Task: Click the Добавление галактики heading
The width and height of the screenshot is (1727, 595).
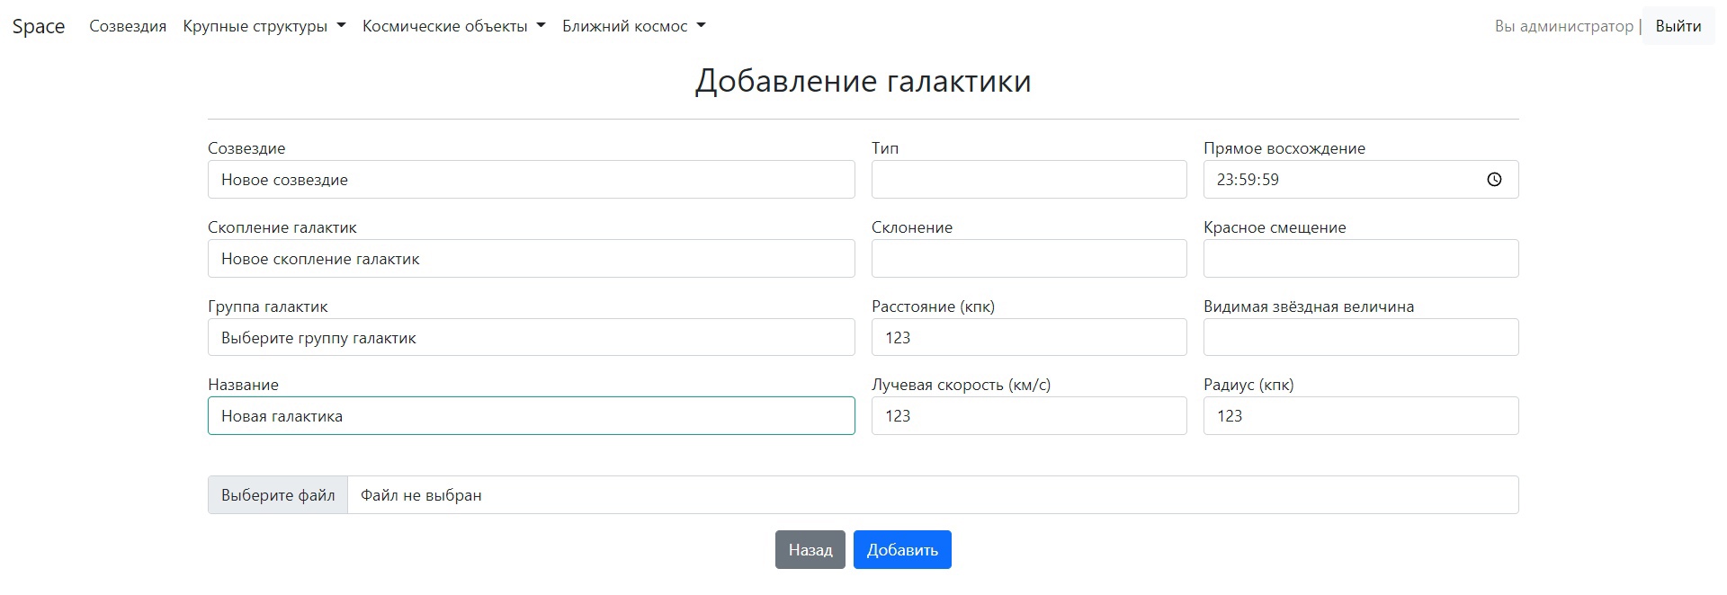Action: pyautogui.click(x=863, y=81)
